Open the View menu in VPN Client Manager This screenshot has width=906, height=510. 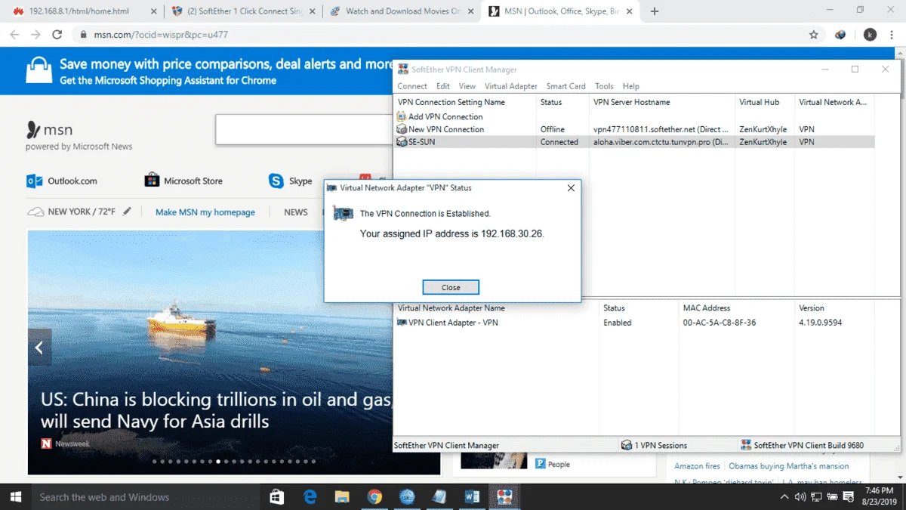coord(467,86)
